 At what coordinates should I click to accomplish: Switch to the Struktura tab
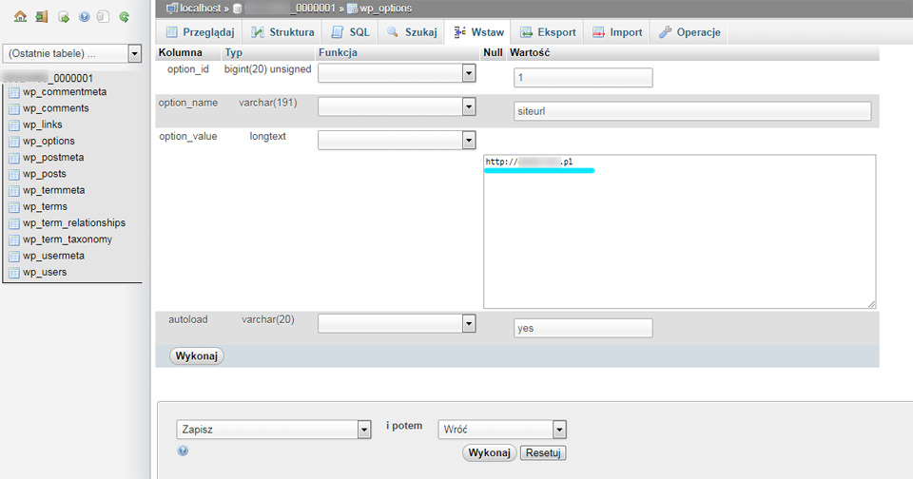click(x=282, y=32)
